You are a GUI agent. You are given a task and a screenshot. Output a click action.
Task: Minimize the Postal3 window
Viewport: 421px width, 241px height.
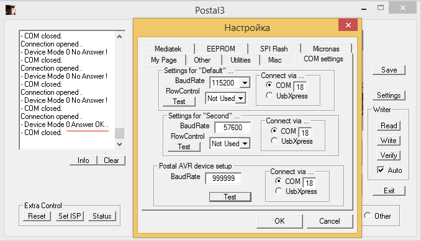(364, 9)
